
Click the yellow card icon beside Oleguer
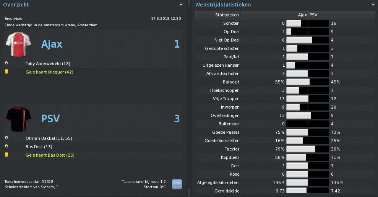click(6, 71)
